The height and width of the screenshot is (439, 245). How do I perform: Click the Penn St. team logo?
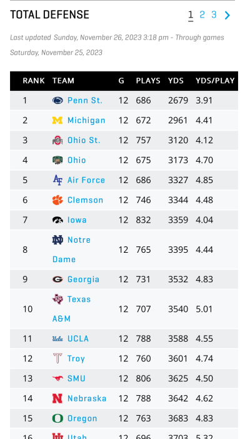point(57,100)
